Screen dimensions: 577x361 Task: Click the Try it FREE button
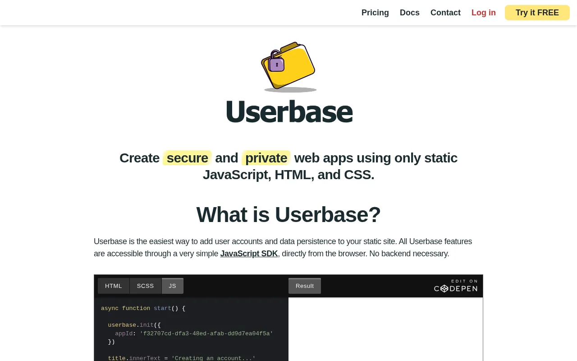coord(537,13)
